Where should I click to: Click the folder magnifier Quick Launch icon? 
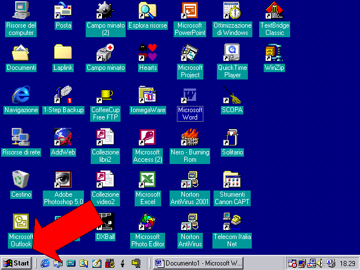83,263
